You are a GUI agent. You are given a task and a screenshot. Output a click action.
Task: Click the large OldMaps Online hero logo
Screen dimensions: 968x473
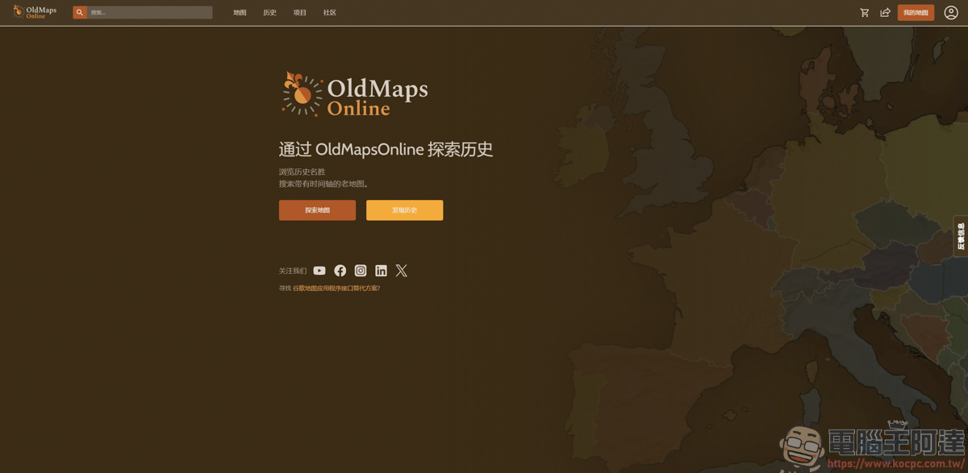pos(355,94)
